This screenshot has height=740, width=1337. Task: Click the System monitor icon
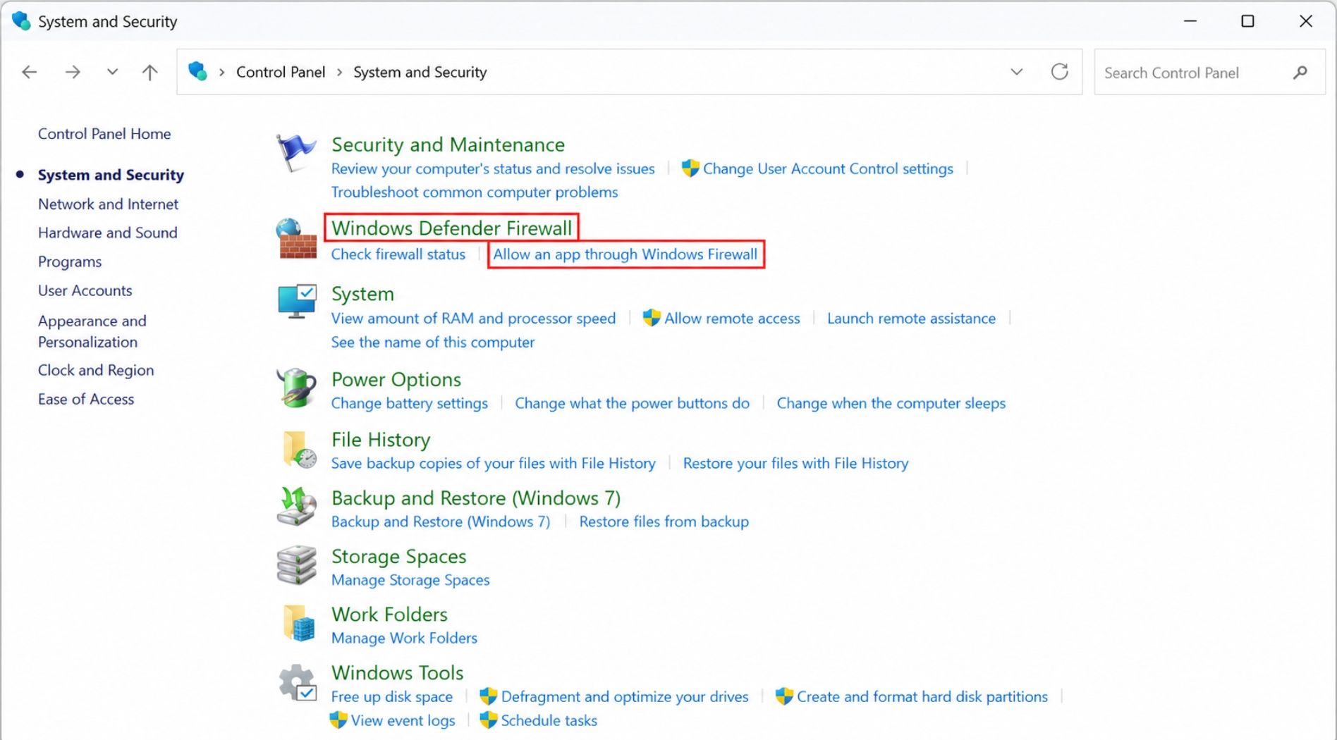point(297,302)
